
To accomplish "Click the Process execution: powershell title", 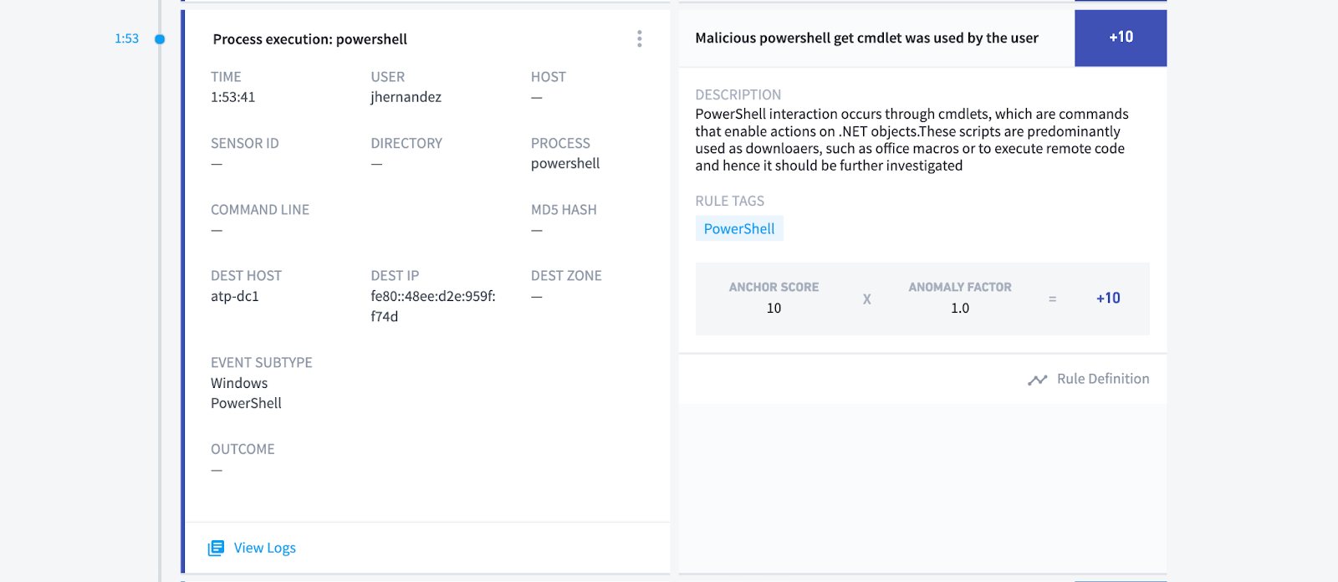I will [309, 39].
